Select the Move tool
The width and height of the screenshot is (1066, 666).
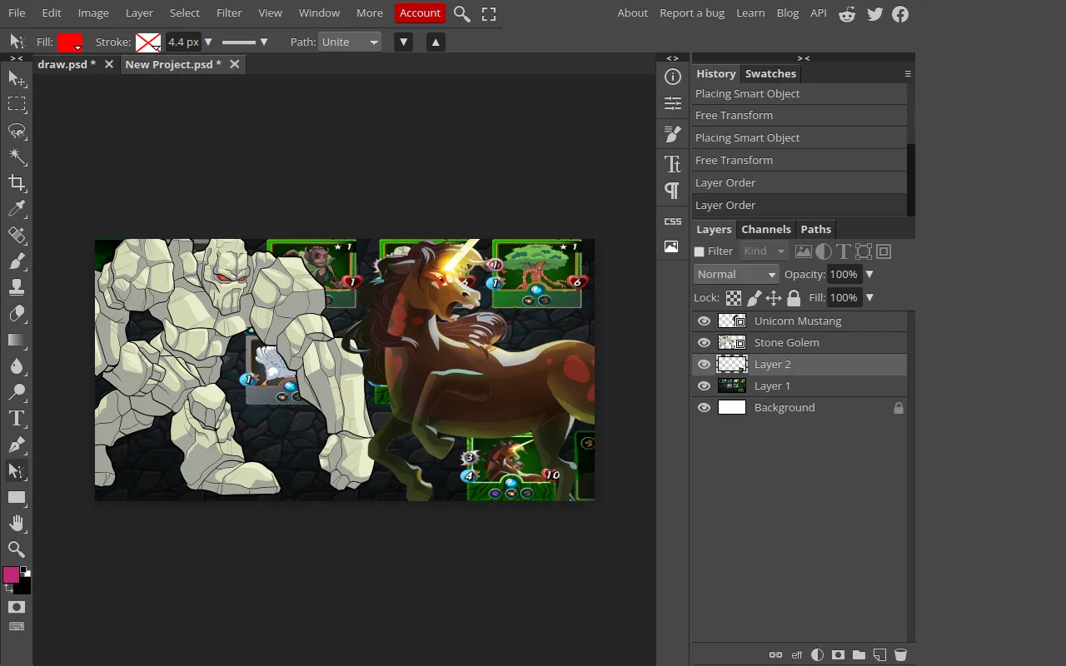[x=17, y=78]
